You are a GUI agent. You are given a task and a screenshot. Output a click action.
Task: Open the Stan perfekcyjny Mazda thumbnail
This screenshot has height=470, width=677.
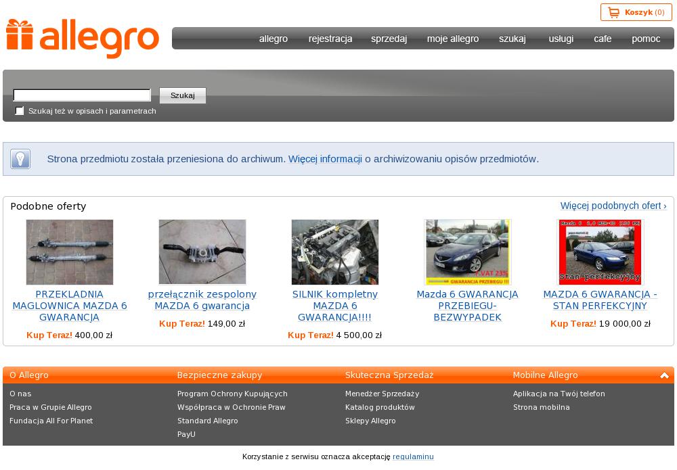pos(600,252)
